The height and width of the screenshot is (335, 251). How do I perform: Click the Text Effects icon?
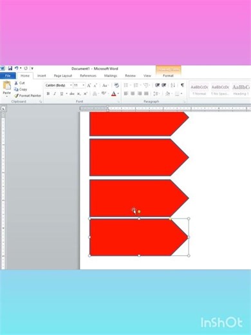click(x=95, y=94)
